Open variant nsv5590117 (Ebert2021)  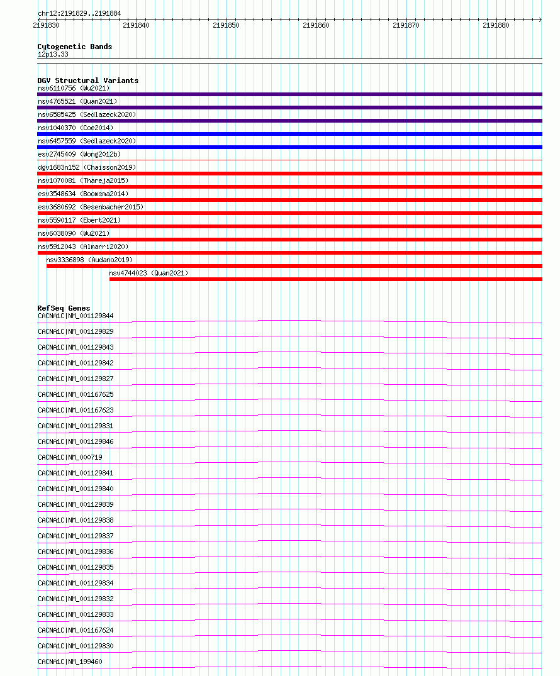point(79,220)
